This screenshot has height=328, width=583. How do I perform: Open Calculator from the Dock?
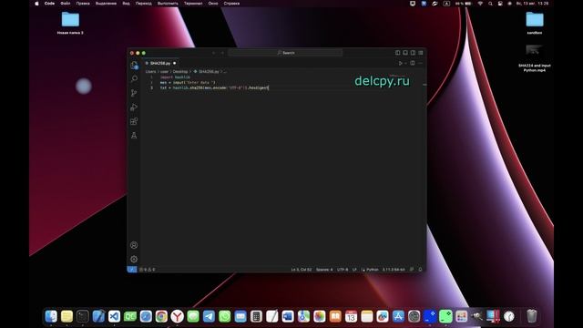click(256, 316)
